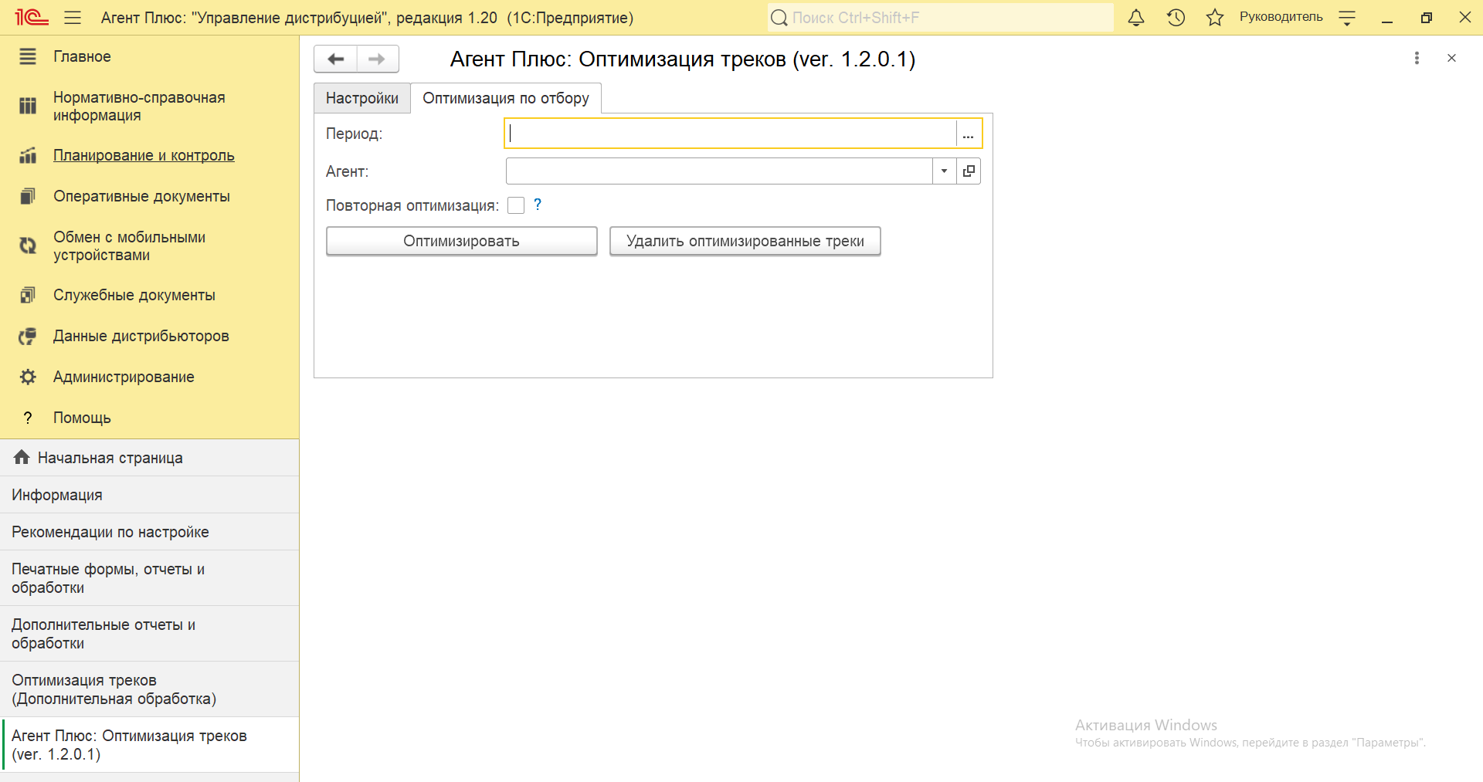
Task: Click Удалить оптимизированные треки button
Action: pyautogui.click(x=745, y=241)
